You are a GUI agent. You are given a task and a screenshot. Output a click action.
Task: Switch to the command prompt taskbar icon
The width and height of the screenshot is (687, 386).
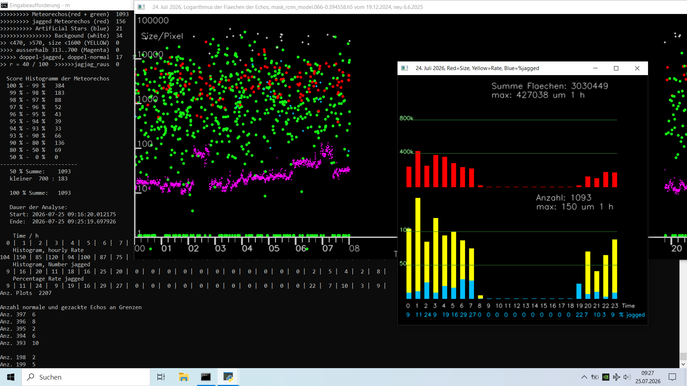(206, 377)
